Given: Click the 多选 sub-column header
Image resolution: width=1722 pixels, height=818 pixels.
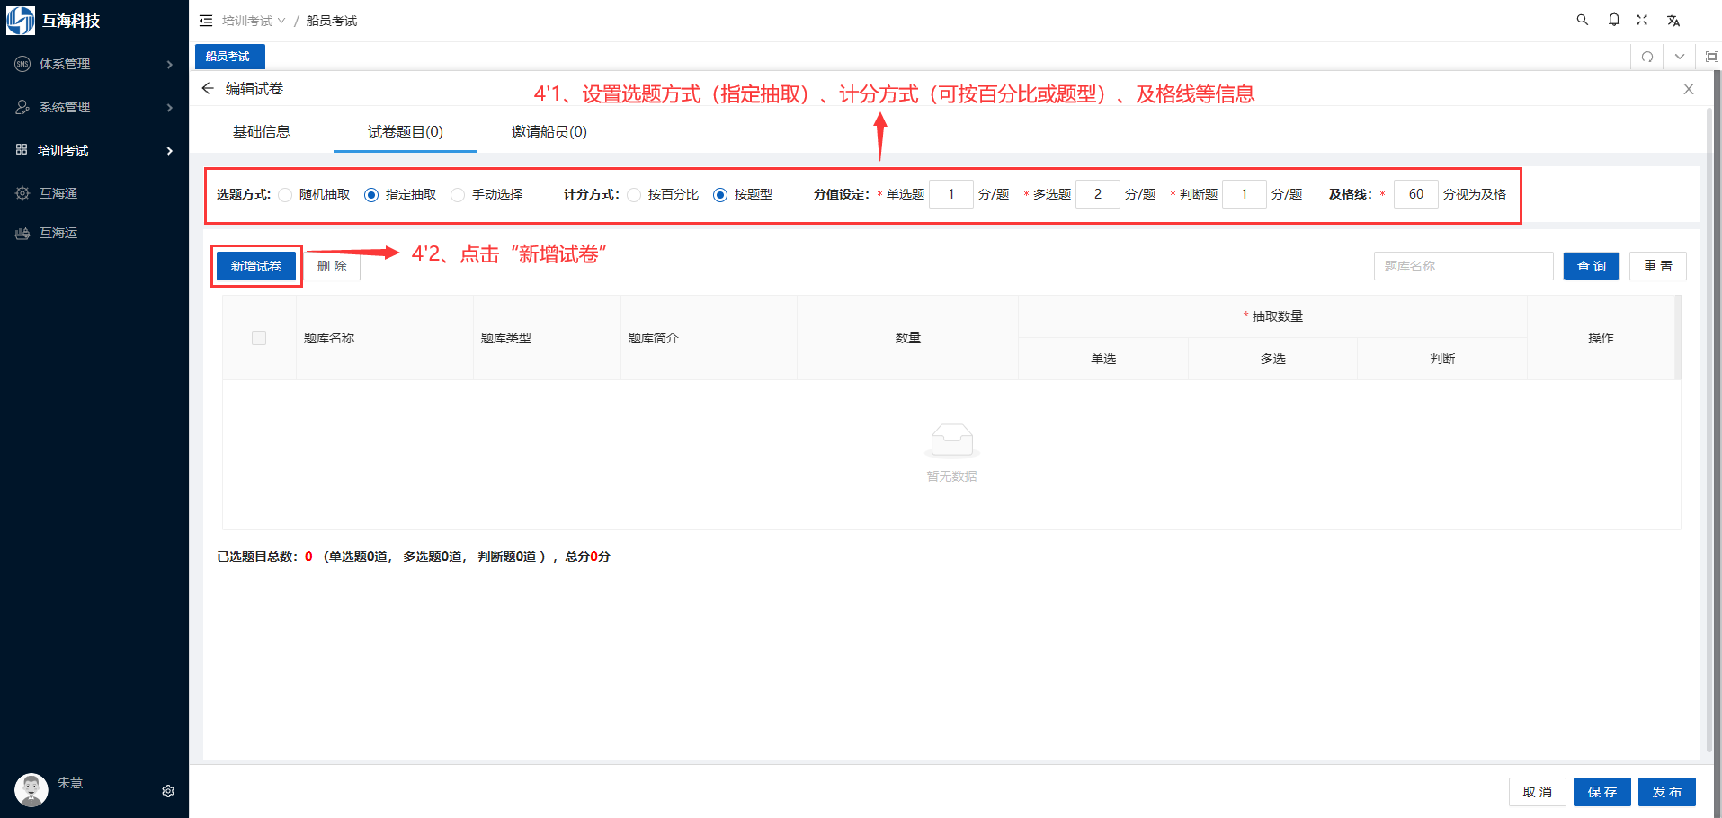Looking at the screenshot, I should (x=1273, y=359).
